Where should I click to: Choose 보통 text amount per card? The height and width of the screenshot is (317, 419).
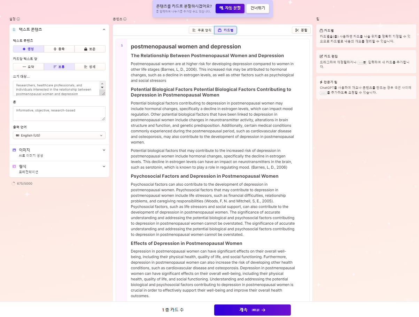pos(59,67)
